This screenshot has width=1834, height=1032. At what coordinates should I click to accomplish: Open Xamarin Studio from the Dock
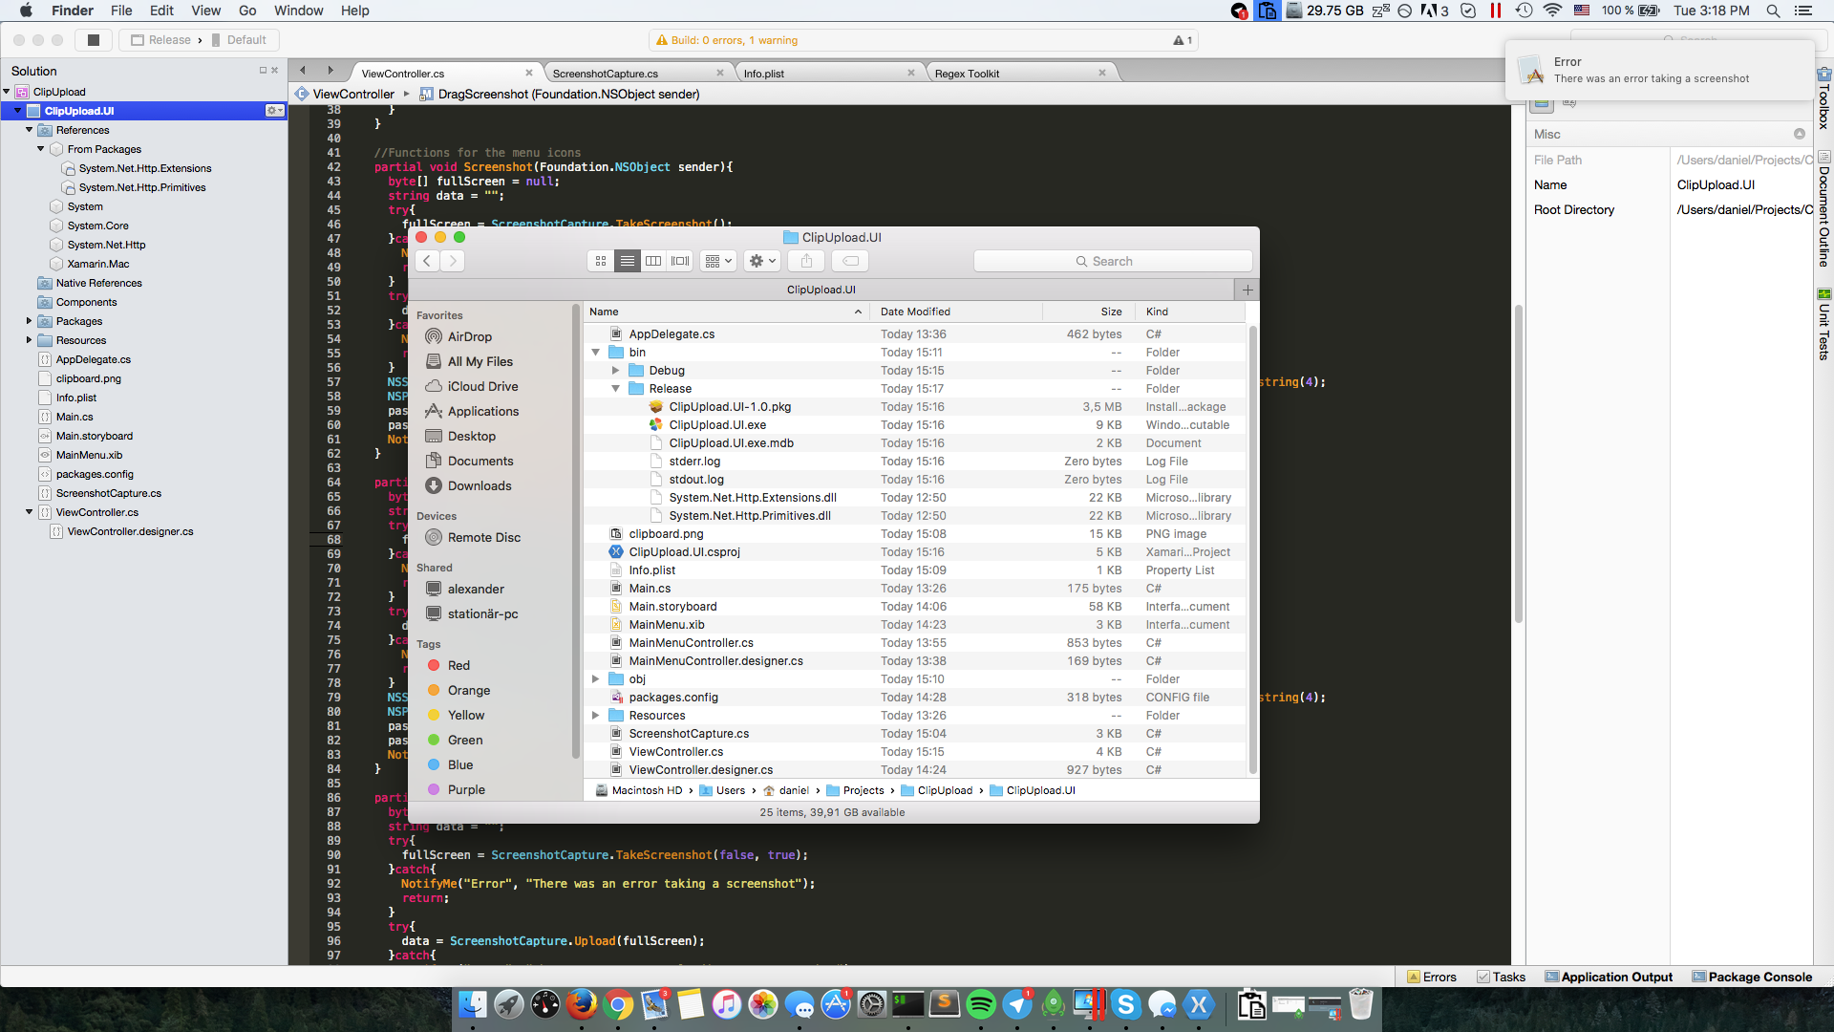(1199, 1004)
